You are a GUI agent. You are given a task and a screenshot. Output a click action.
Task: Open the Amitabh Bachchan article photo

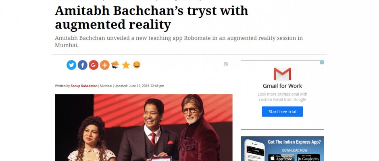[x=144, y=128]
